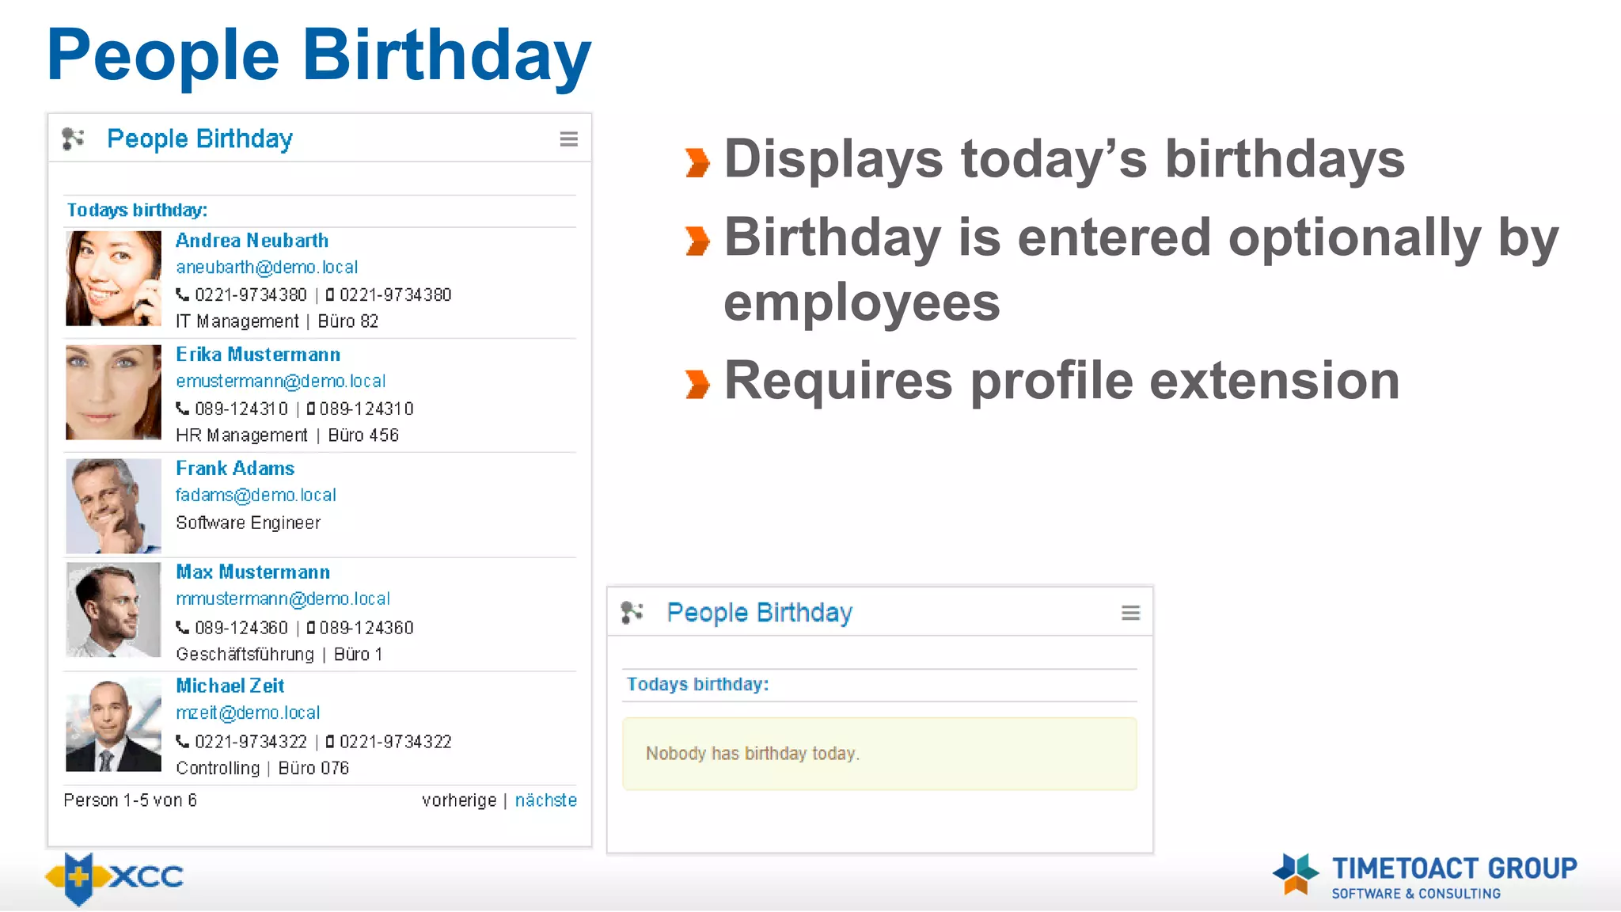
Task: Email emustermann@demo.local
Action: click(281, 382)
